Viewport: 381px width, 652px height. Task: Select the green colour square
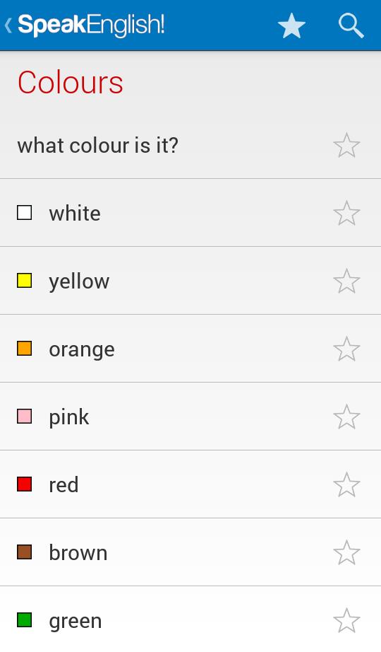[x=25, y=619]
